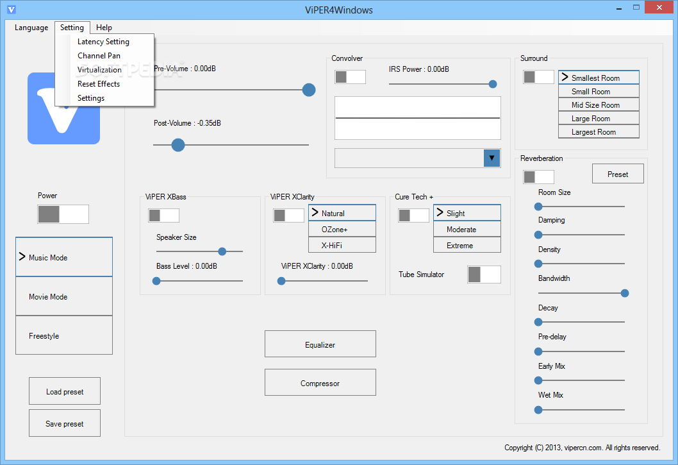
Task: Enable the Cure Tech + switch
Action: 413,216
